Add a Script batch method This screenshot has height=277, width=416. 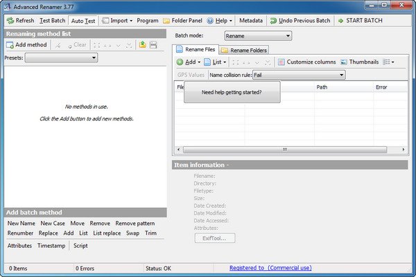coord(80,246)
